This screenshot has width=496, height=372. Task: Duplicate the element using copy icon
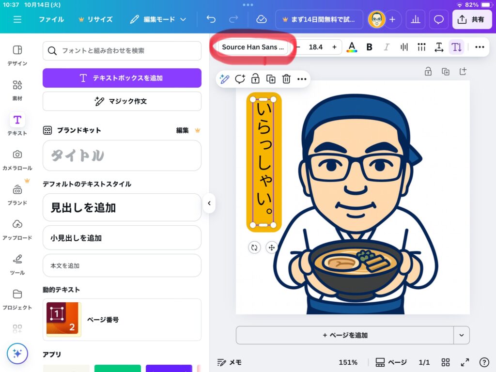click(271, 79)
